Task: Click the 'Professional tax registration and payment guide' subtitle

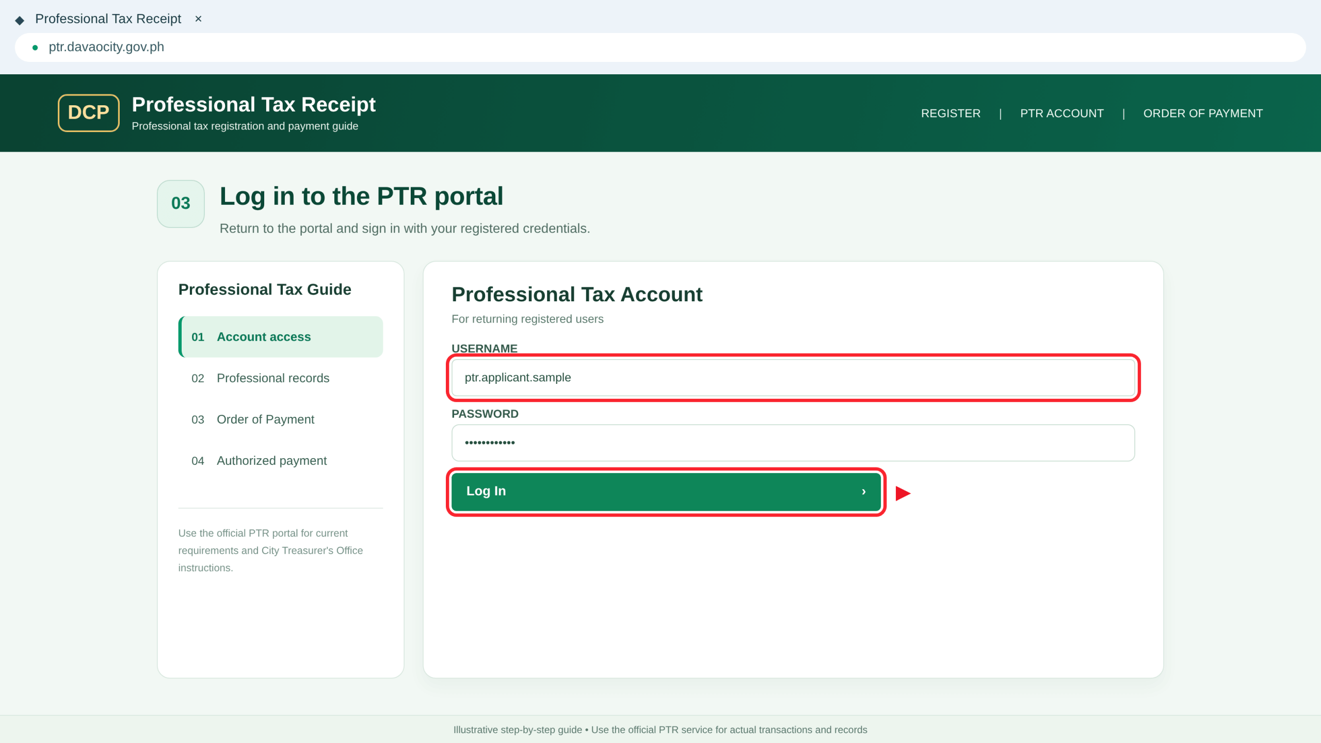Action: (245, 126)
